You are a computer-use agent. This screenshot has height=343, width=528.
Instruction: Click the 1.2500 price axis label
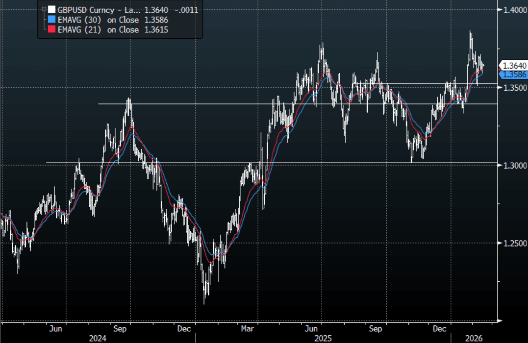click(x=512, y=244)
